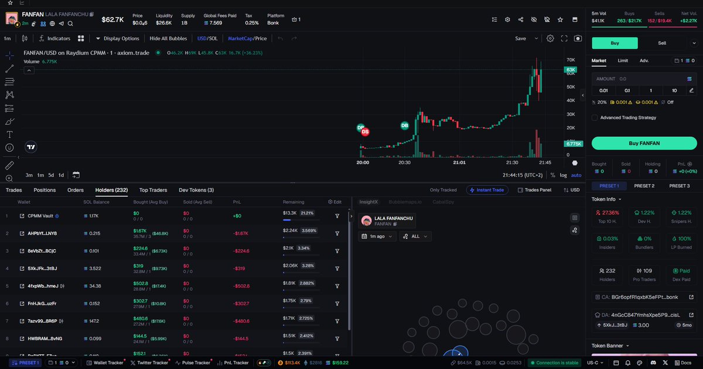Viewport: 703px width, 369px height.
Task: Select the Limit order tab
Action: [623, 60]
